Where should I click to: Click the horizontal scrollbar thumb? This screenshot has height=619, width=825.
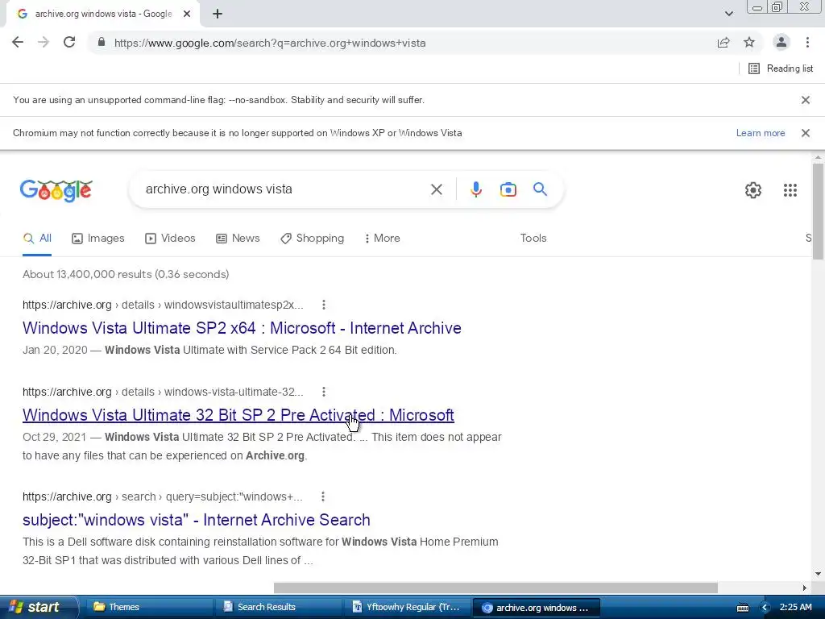495,588
